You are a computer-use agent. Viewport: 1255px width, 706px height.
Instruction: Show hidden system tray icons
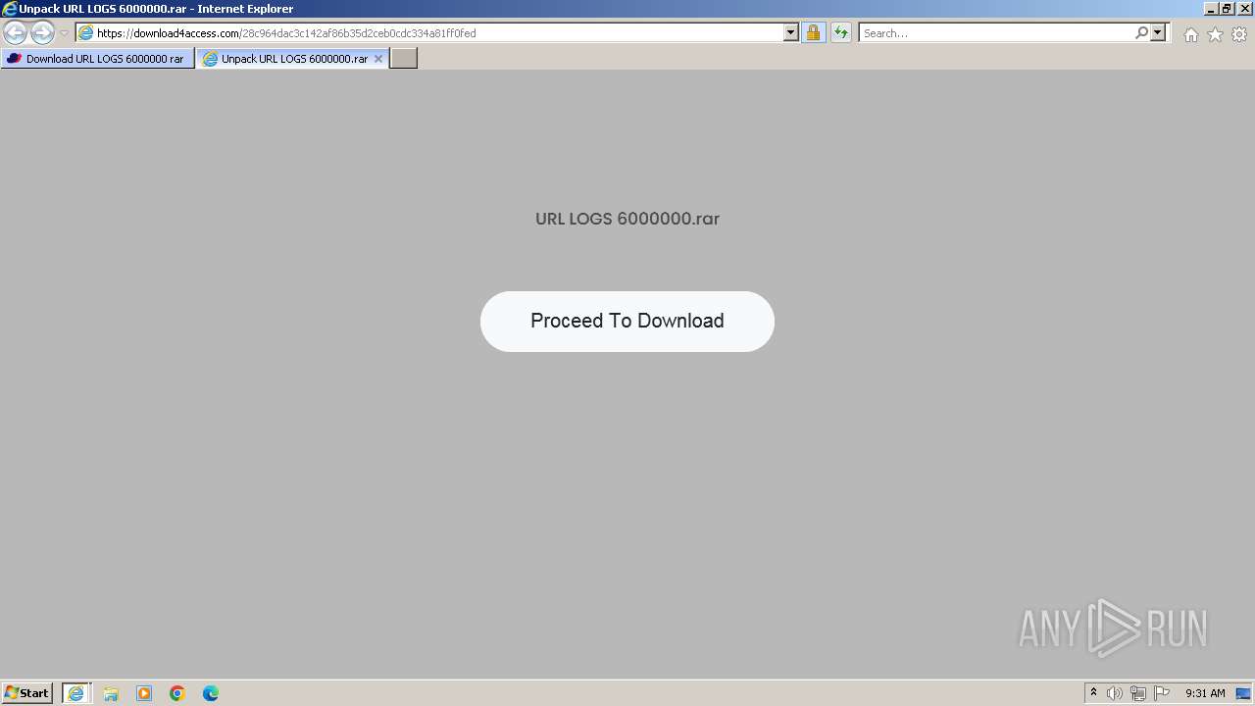[x=1093, y=693]
